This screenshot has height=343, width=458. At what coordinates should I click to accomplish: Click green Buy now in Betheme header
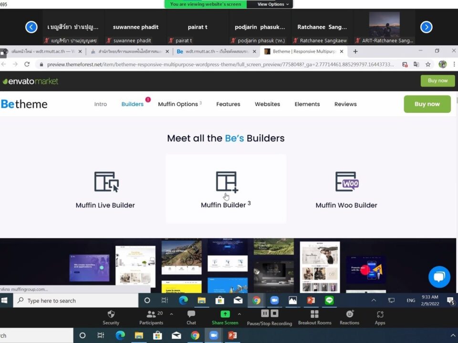point(427,104)
